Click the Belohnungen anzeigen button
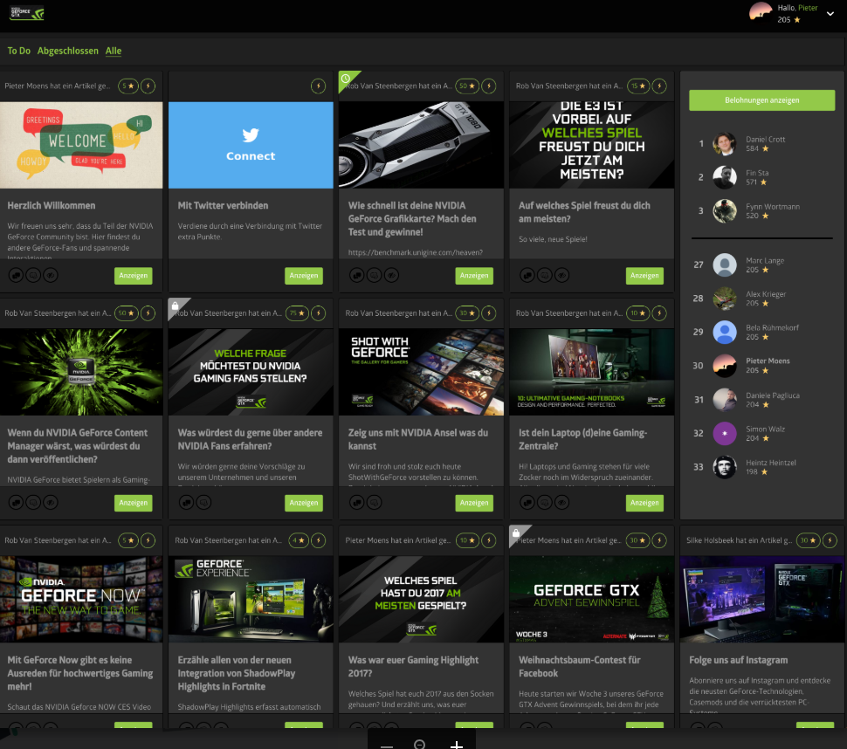Screen dimensions: 847x749 coord(761,100)
